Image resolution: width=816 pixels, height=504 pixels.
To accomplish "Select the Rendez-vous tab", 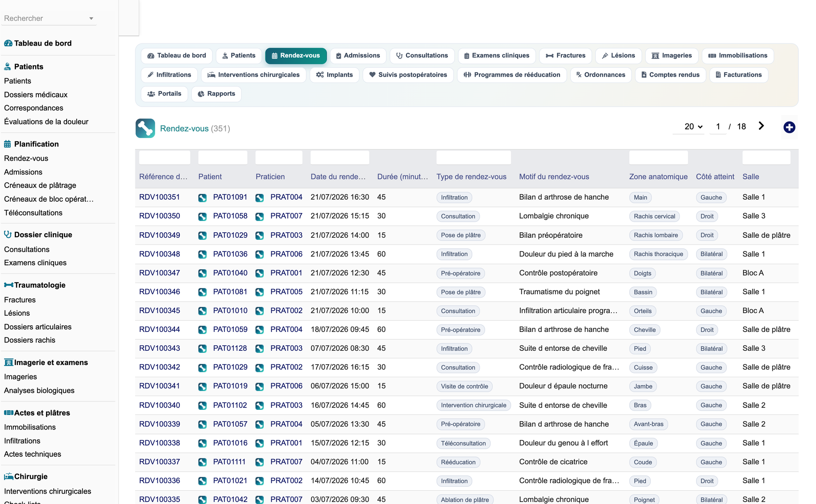I will point(296,56).
